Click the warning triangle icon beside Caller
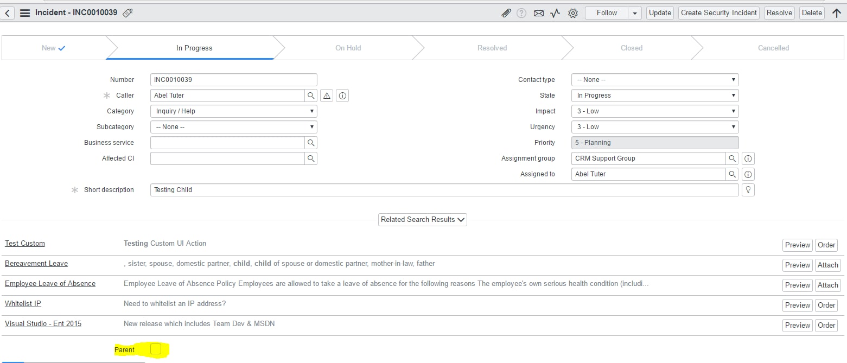 tap(327, 95)
